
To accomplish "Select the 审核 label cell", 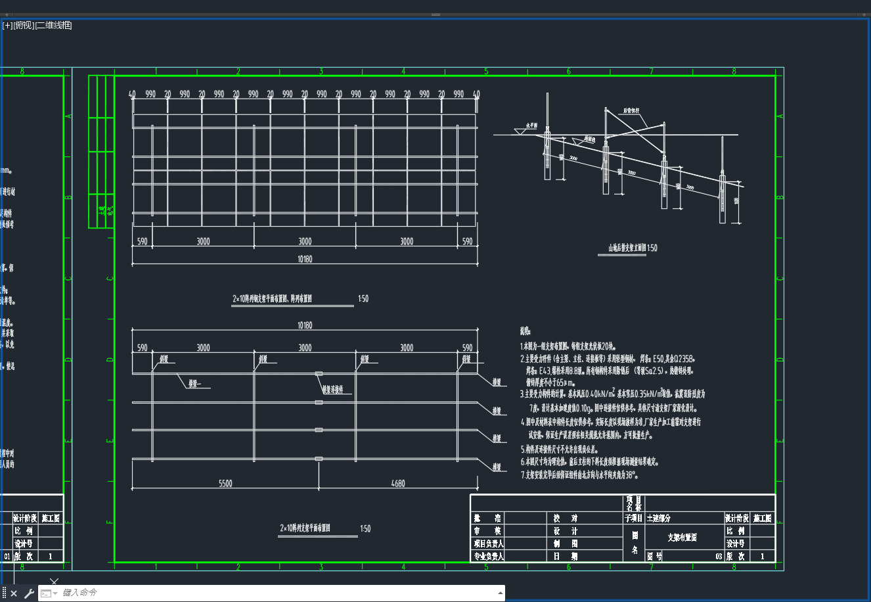I will pos(488,531).
